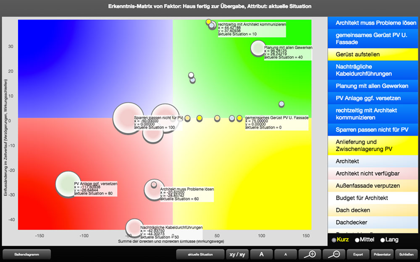Toggle the xy / xy axis button

click(x=237, y=254)
